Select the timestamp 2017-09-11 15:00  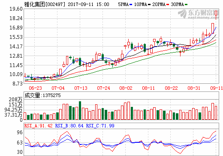88,4
